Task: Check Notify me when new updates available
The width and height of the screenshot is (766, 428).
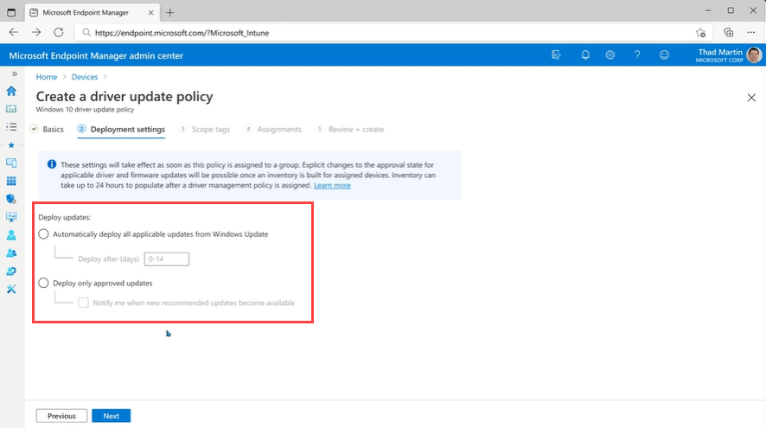Action: [x=84, y=303]
